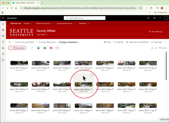This screenshot has height=123, width=169.
Task: Click file name banner-2023-024.jpg
Action: pyautogui.click(x=104, y=89)
